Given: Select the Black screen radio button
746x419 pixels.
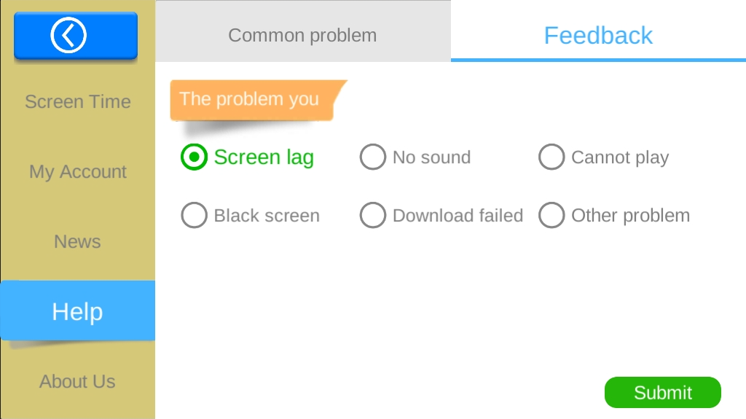Looking at the screenshot, I should (194, 215).
